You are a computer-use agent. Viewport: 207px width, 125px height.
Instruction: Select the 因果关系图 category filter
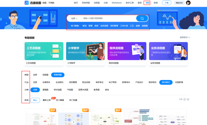[x=83, y=90]
